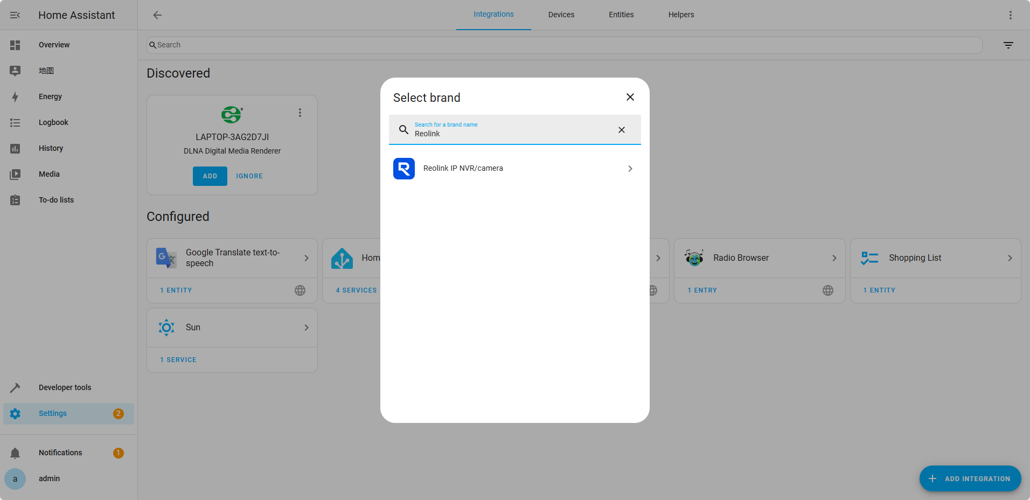Open Developer tools
1030x500 pixels.
[x=68, y=387]
